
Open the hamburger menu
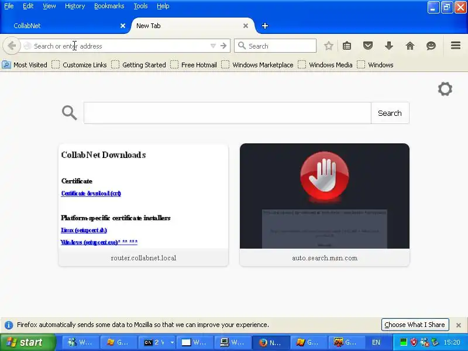click(x=456, y=46)
